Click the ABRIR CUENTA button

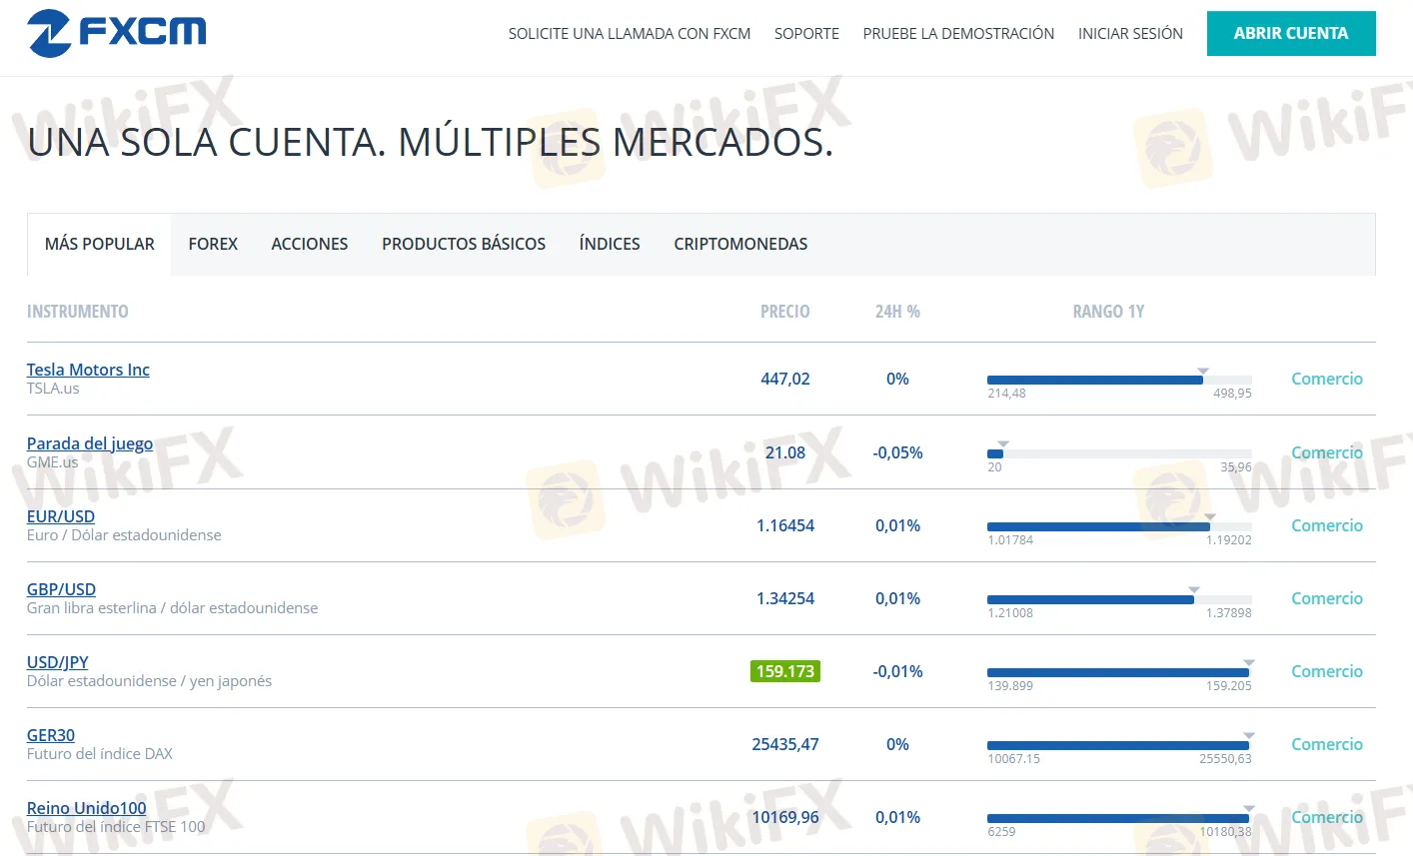click(x=1291, y=33)
